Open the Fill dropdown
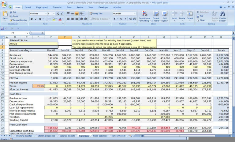 coord(200,16)
